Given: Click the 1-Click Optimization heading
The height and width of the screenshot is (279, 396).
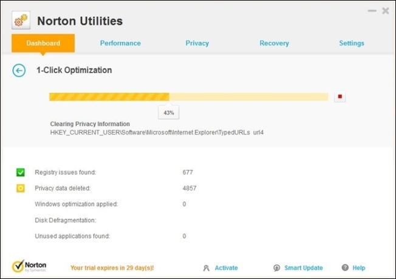Looking at the screenshot, I should [x=74, y=70].
